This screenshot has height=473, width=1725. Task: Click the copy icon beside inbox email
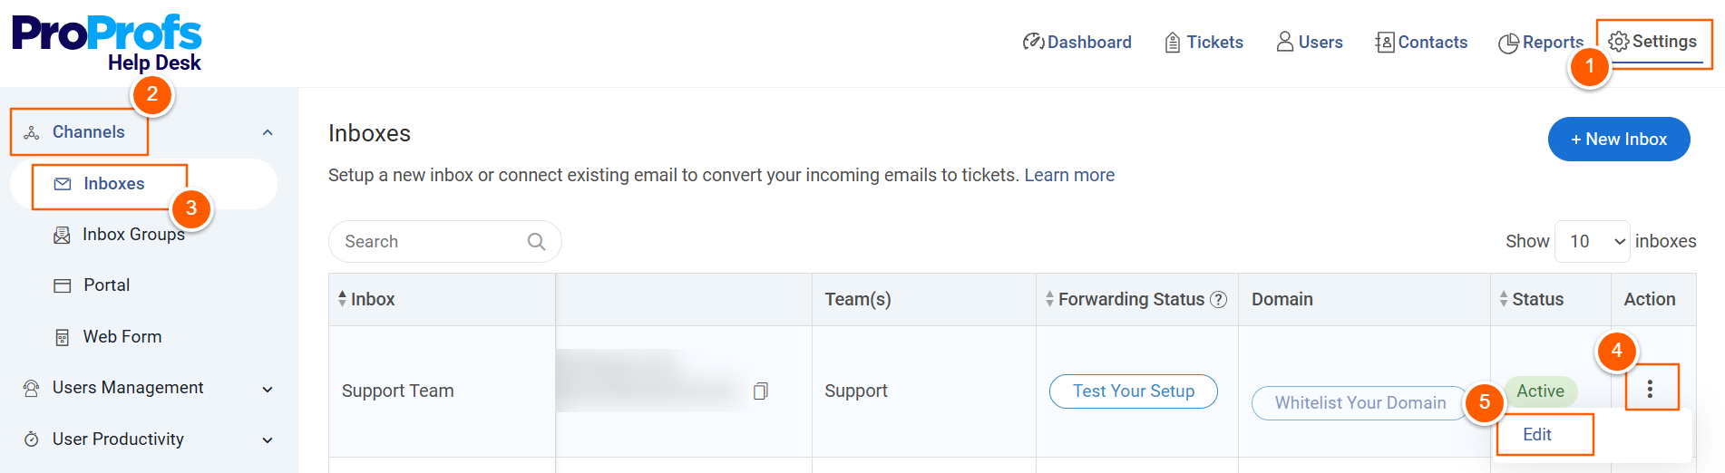tap(761, 391)
